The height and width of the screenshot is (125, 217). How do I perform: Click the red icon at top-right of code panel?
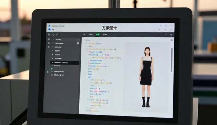(x=172, y=40)
